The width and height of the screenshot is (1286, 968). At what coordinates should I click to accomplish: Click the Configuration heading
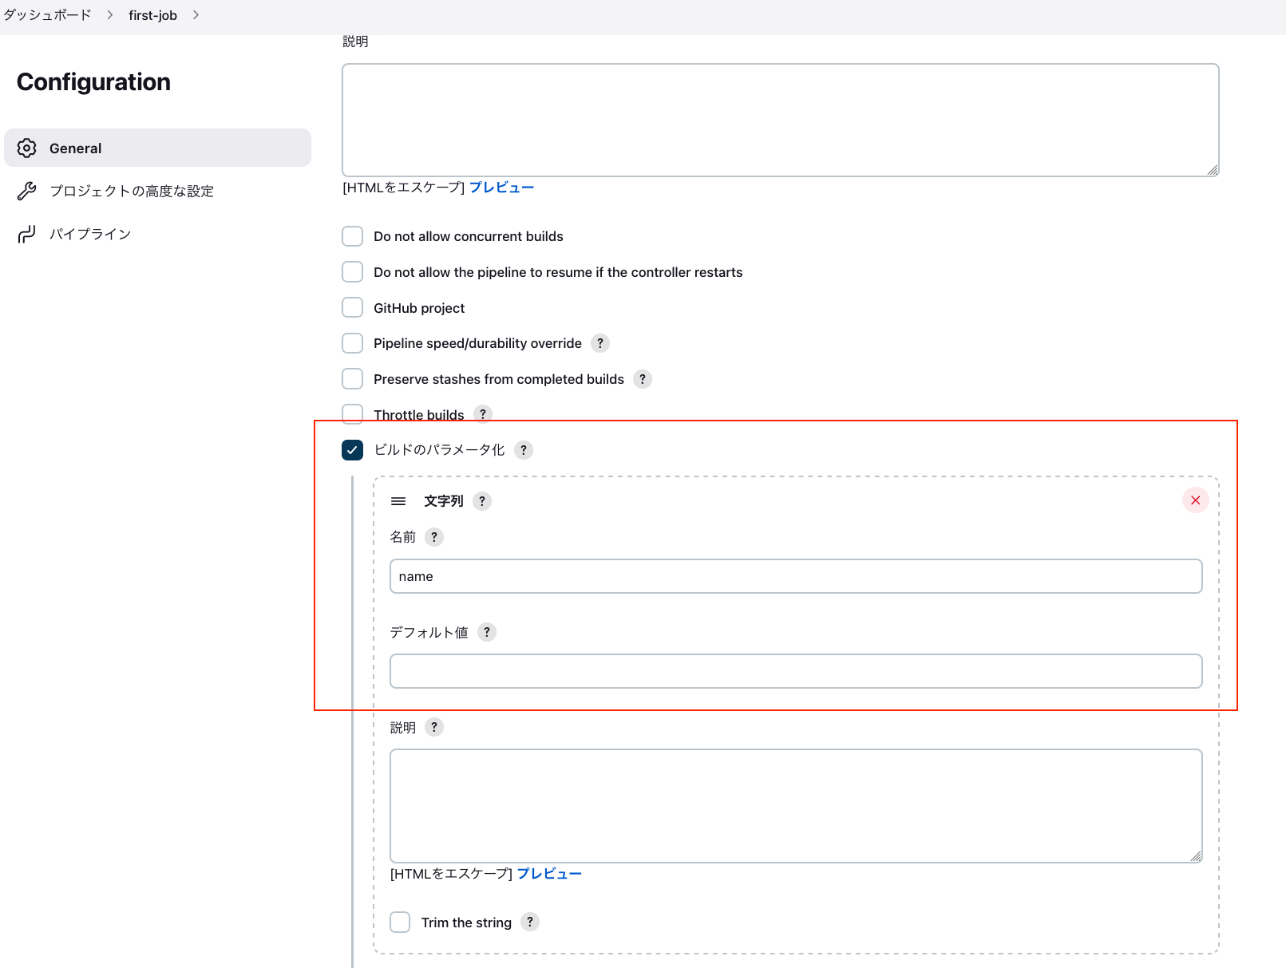93,81
